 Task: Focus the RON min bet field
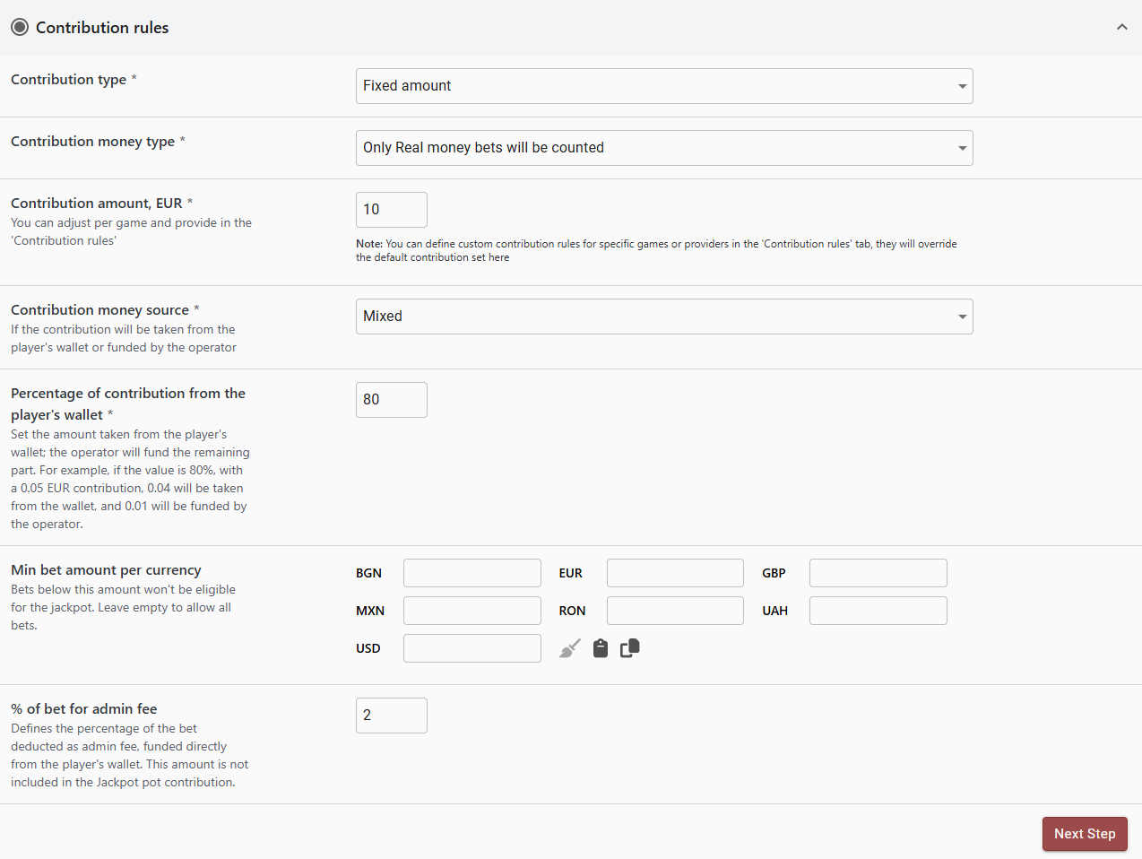[675, 611]
